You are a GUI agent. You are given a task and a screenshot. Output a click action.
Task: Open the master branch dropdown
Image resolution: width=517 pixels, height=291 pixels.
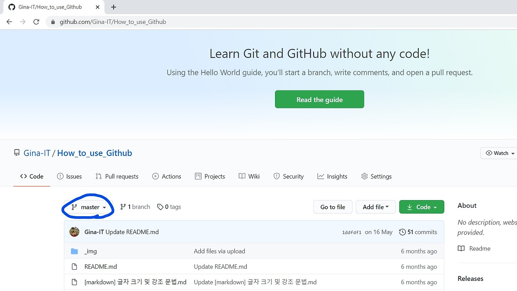[x=89, y=207]
